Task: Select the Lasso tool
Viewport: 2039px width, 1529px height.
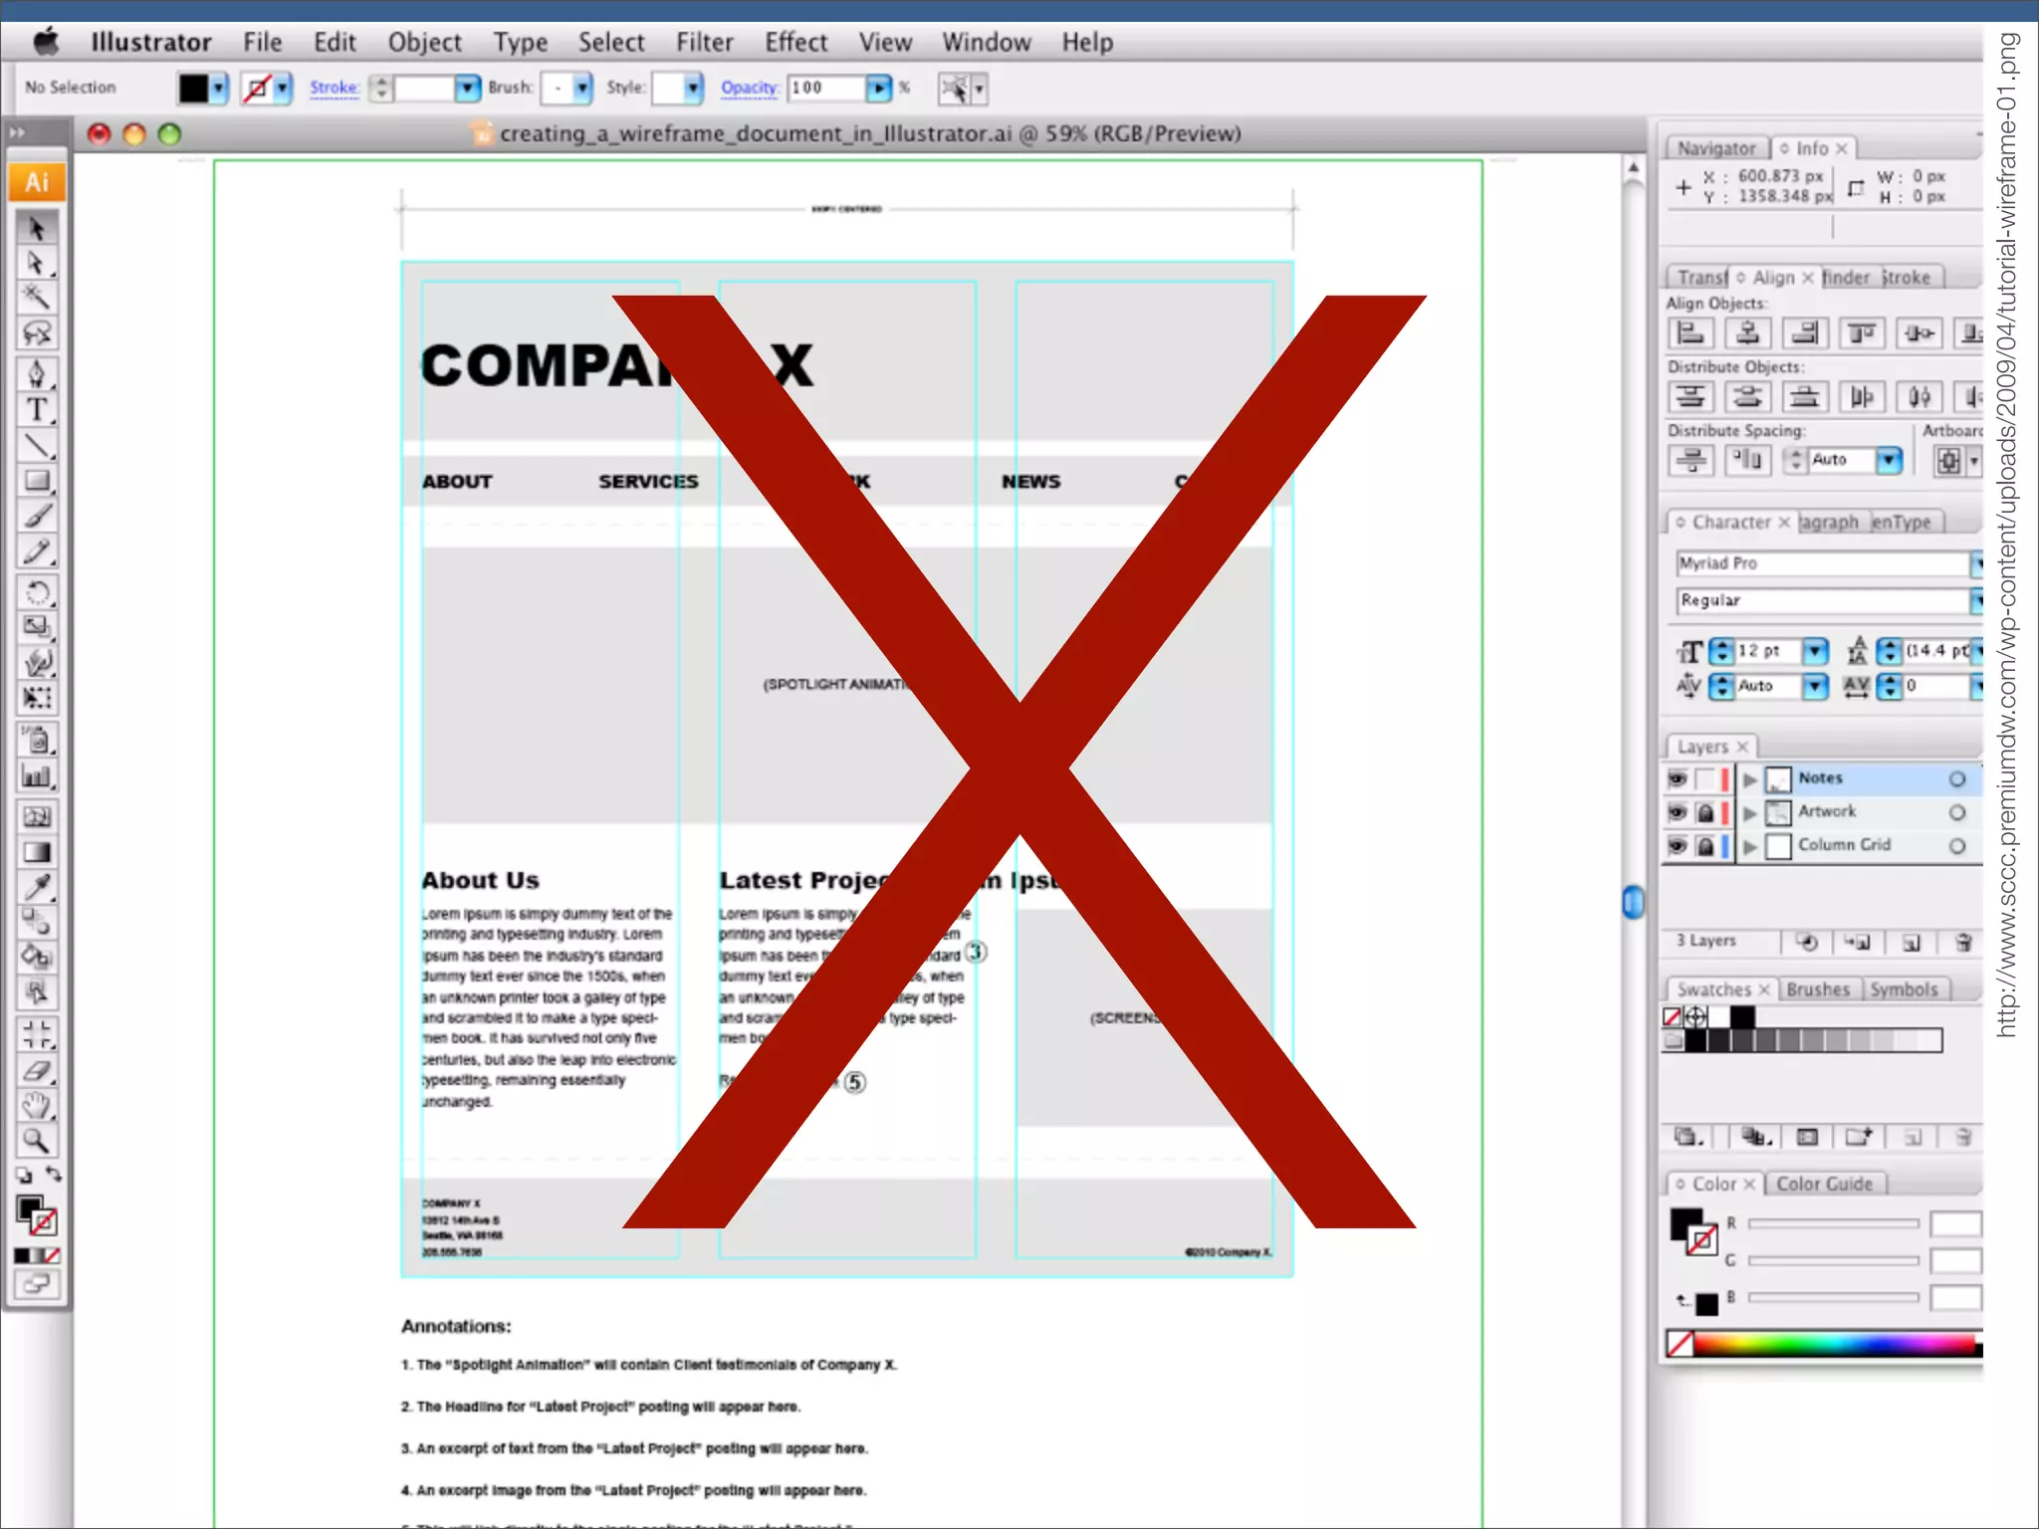Action: pyautogui.click(x=37, y=332)
